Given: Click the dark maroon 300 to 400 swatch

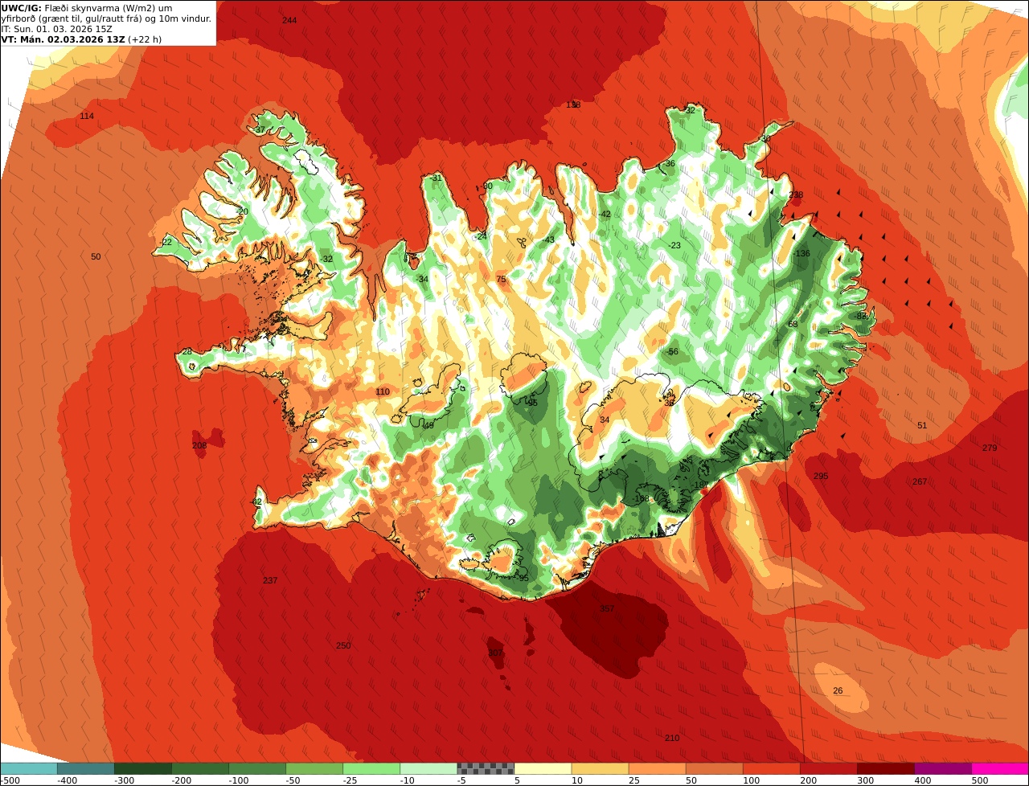Looking at the screenshot, I should [886, 768].
